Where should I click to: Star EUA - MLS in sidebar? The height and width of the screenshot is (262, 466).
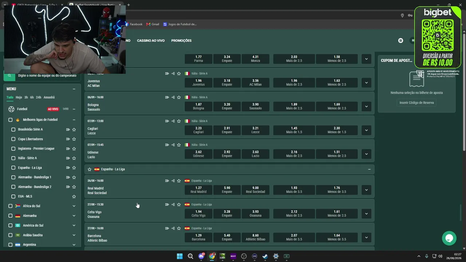(74, 196)
